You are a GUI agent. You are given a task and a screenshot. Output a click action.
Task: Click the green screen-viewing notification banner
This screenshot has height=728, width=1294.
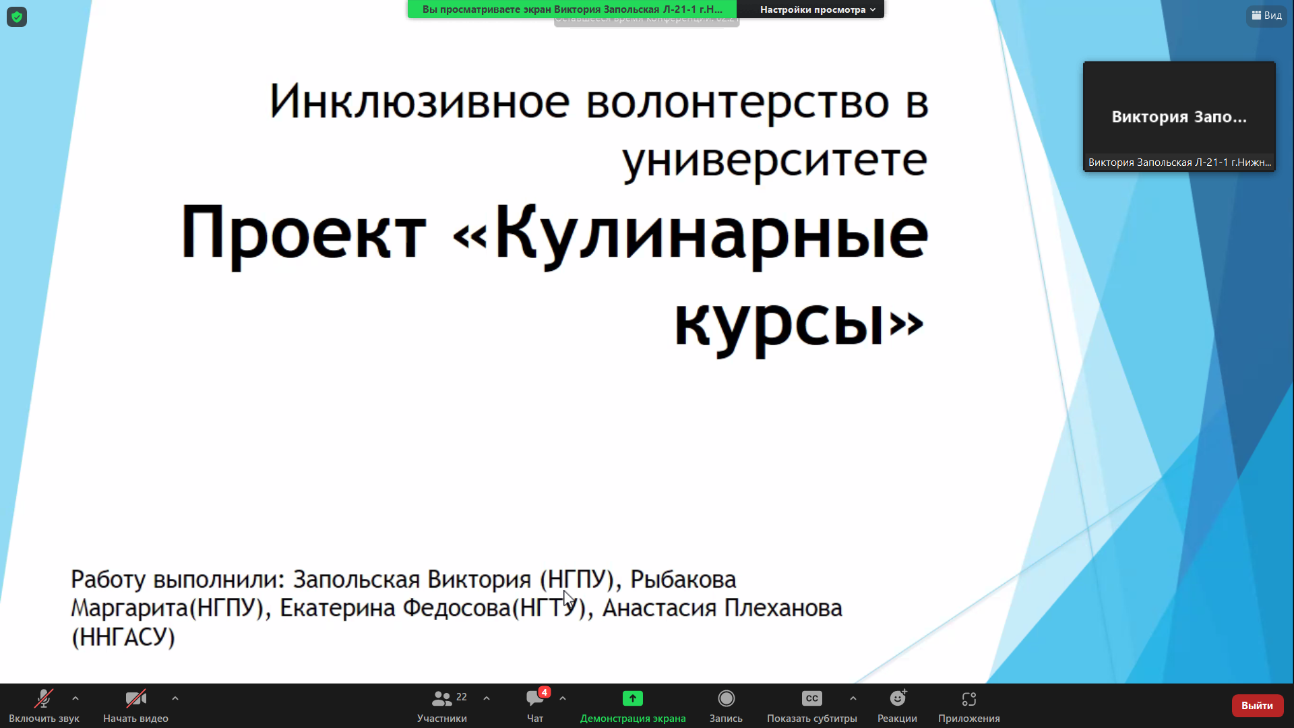tap(572, 9)
